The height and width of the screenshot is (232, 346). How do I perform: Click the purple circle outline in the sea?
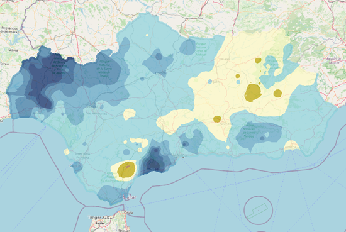point(259,210)
